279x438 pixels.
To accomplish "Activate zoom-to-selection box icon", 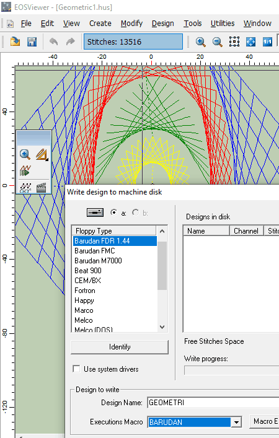I will tap(234, 42).
